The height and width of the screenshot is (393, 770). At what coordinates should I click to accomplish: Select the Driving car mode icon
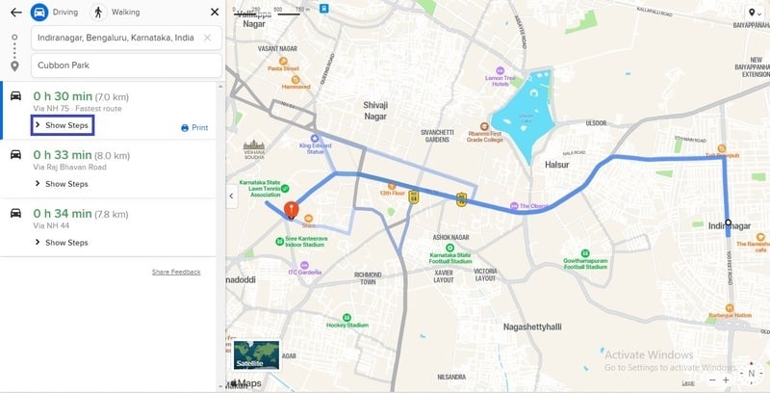(x=39, y=13)
